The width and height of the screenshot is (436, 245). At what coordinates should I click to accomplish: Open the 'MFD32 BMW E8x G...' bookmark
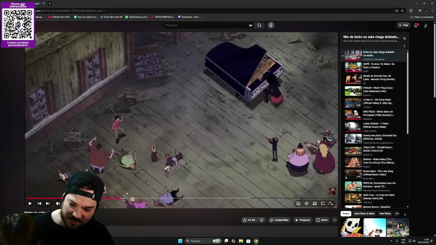pos(163,17)
